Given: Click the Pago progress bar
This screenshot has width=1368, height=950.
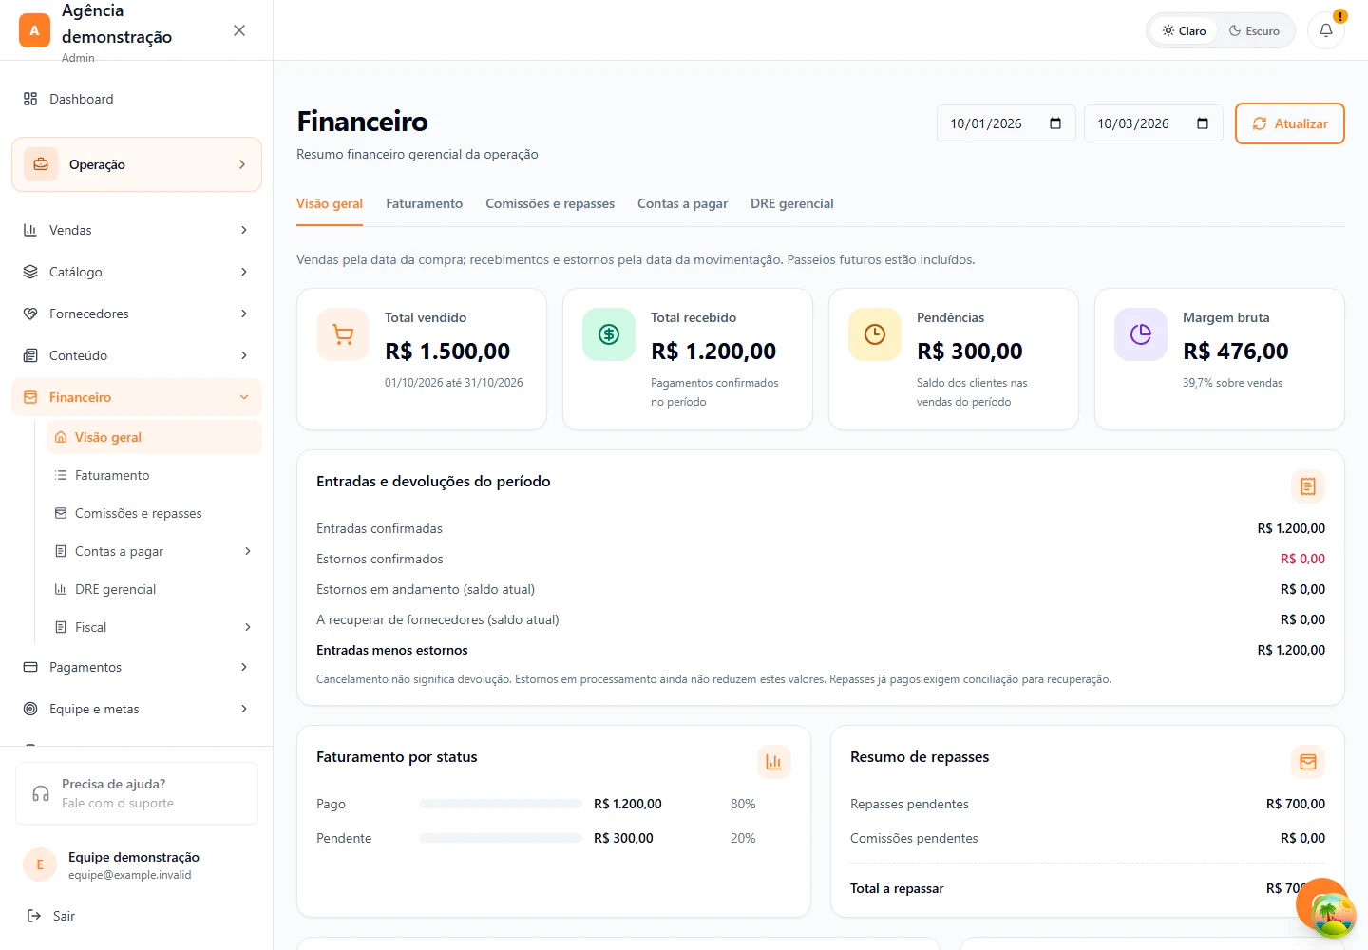Looking at the screenshot, I should pyautogui.click(x=501, y=804).
